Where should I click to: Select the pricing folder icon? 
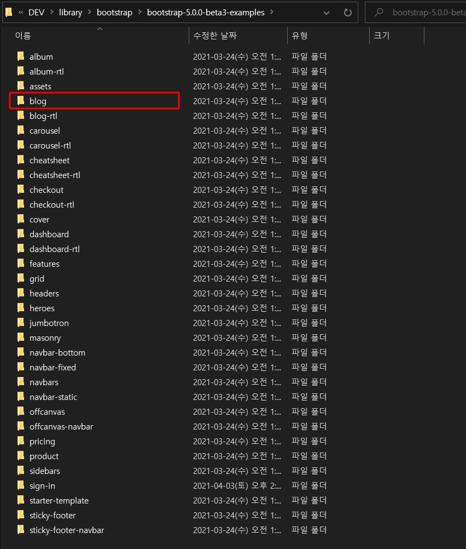click(x=21, y=441)
